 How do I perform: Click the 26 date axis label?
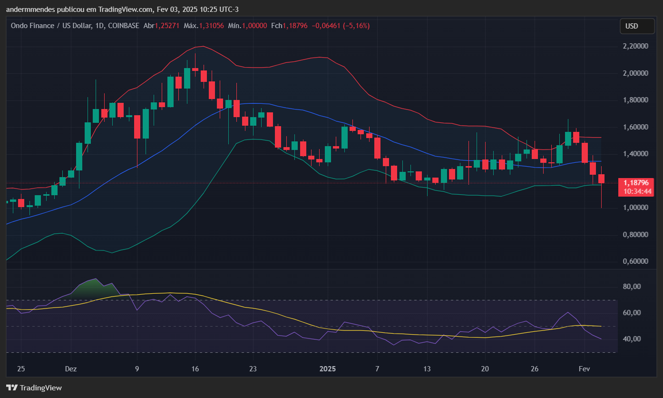click(x=535, y=369)
